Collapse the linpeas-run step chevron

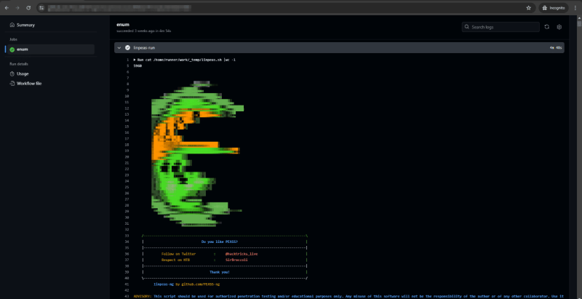pyautogui.click(x=119, y=47)
